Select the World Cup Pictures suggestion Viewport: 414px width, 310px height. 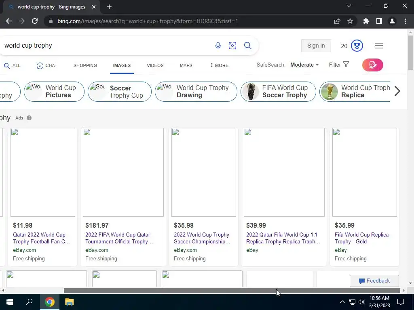pos(54,92)
